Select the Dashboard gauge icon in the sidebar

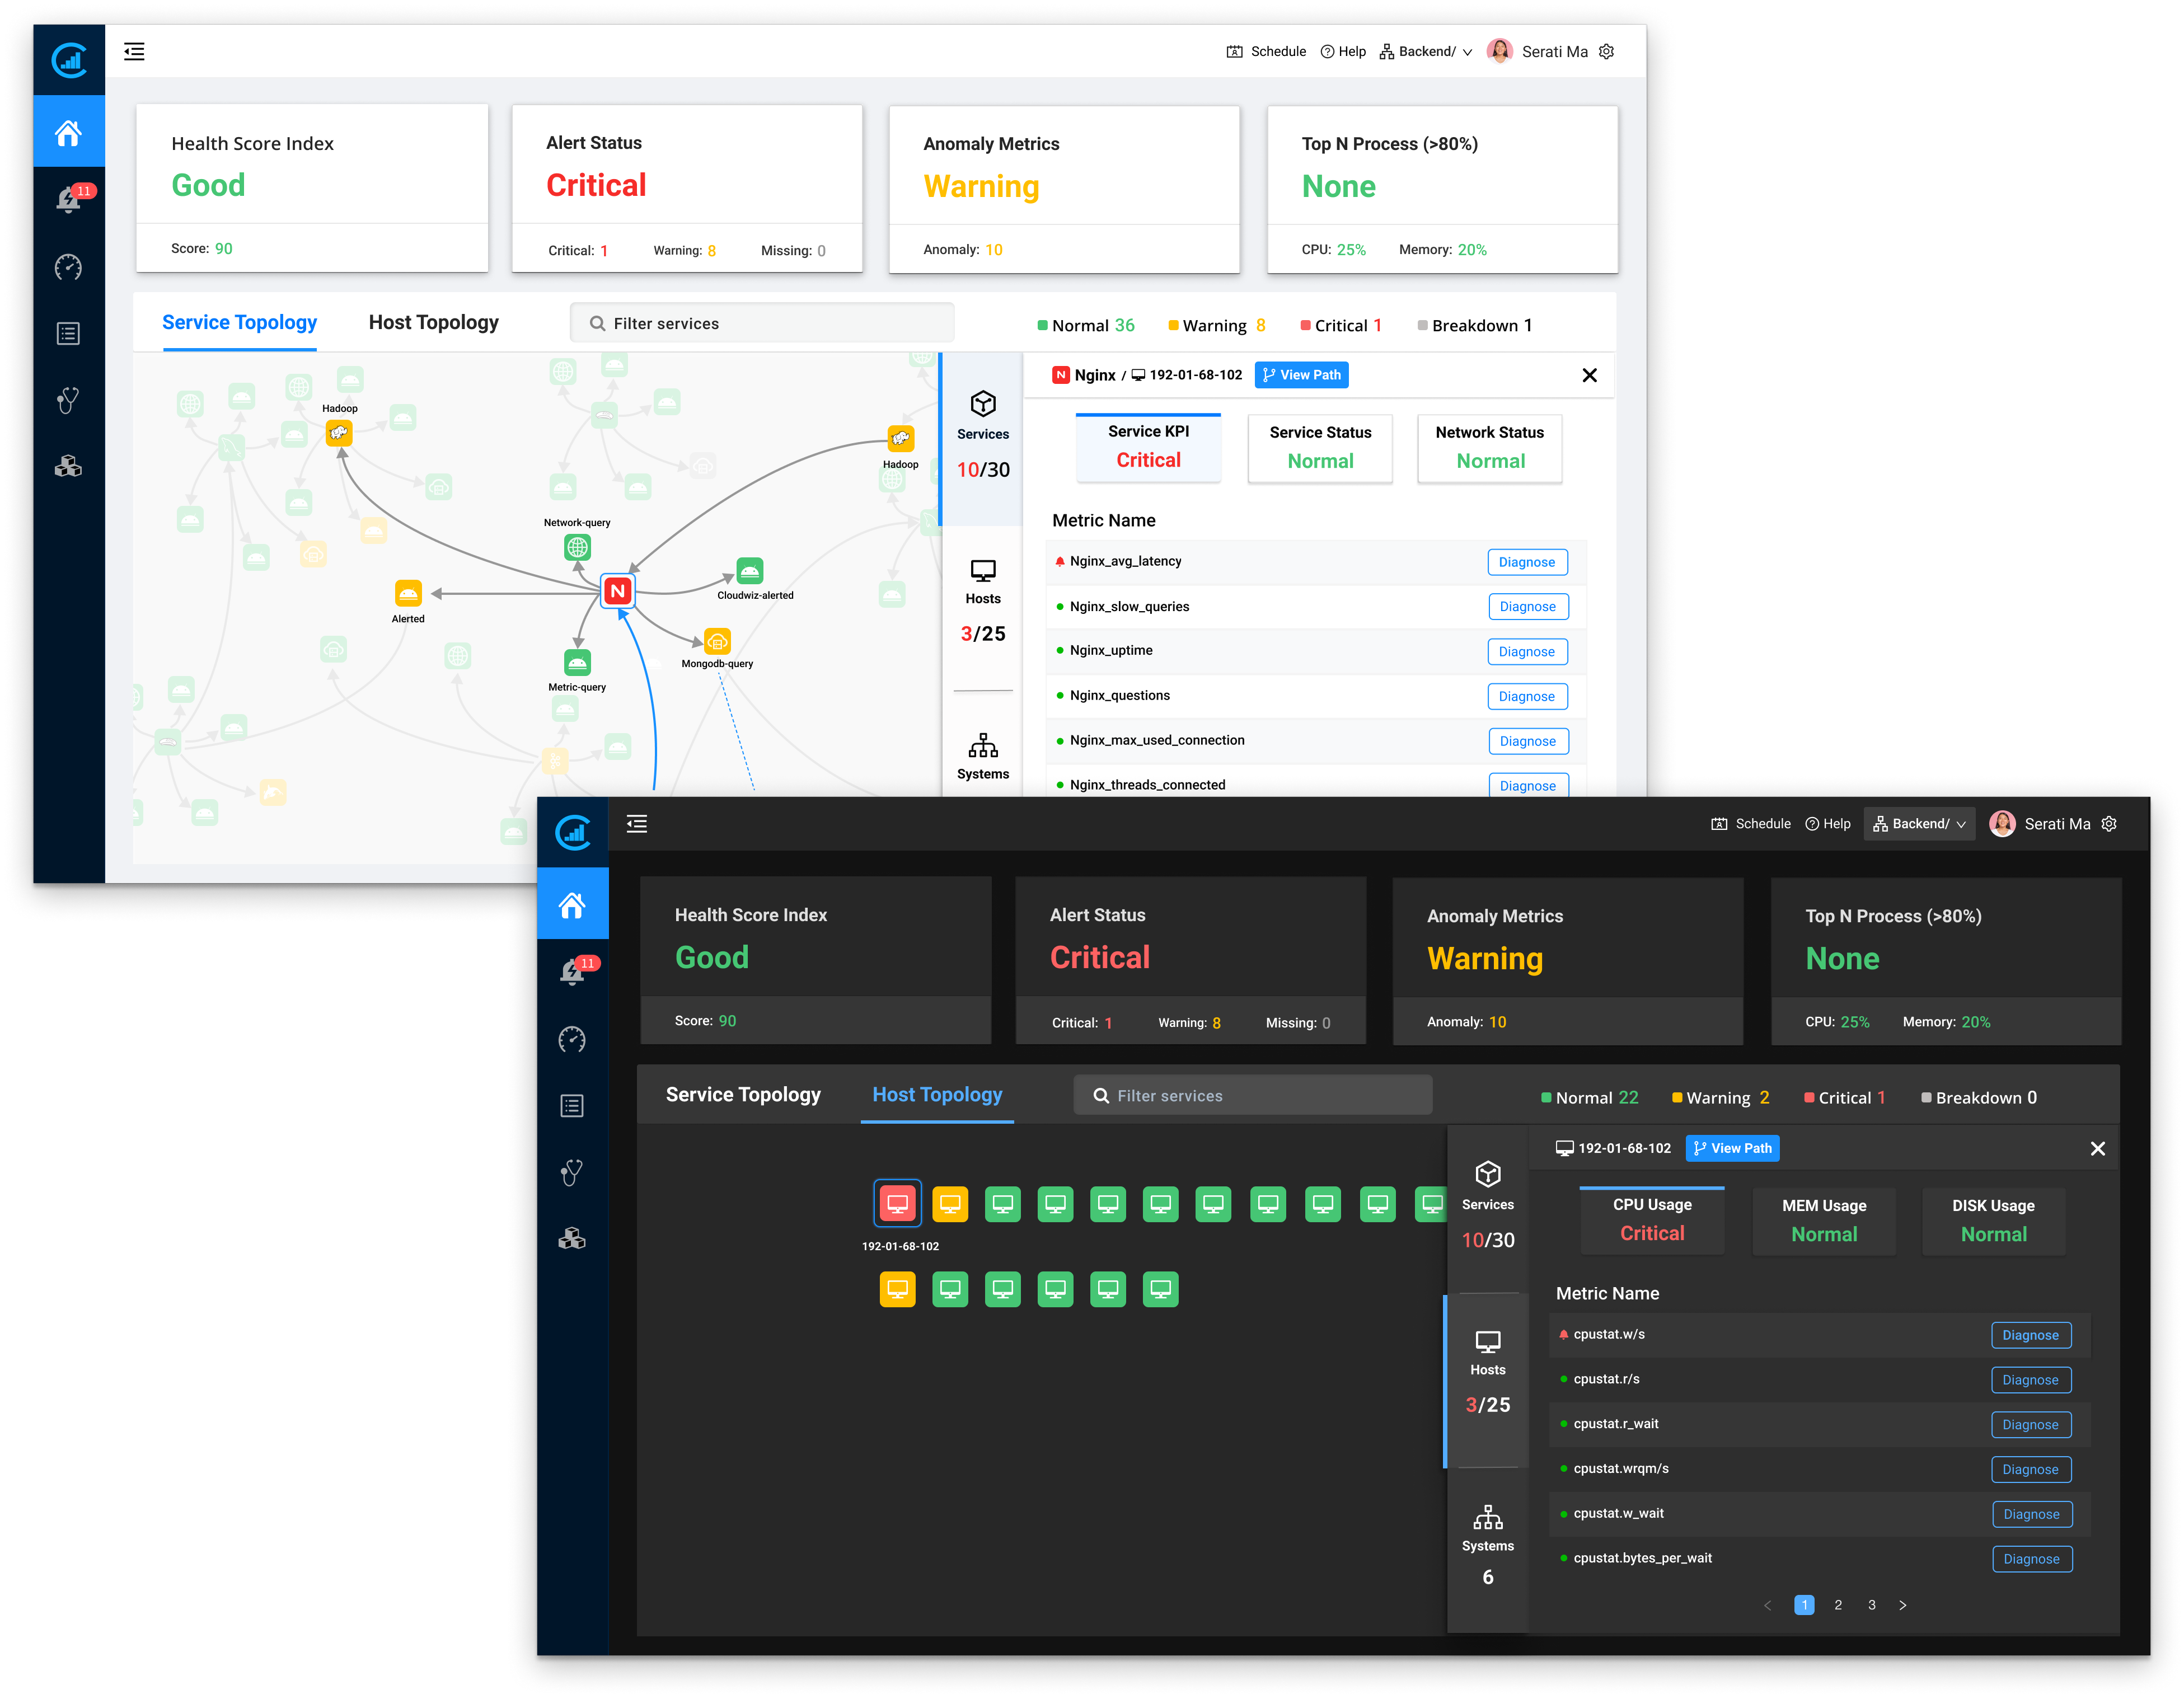[x=572, y=1040]
